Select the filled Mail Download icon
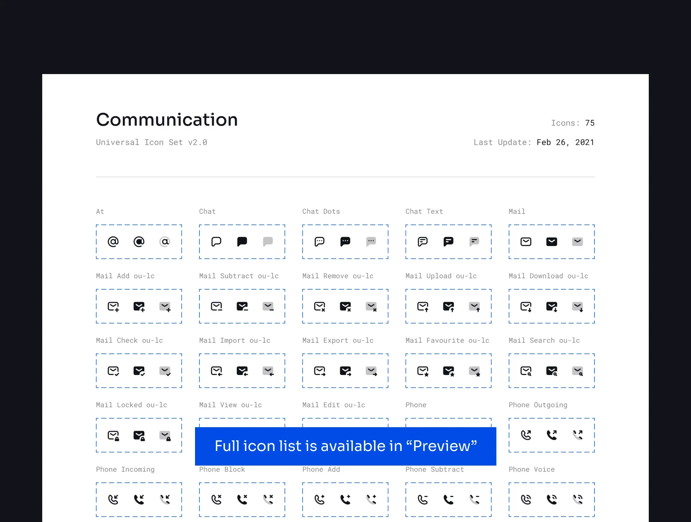The height and width of the screenshot is (522, 691). [x=552, y=306]
